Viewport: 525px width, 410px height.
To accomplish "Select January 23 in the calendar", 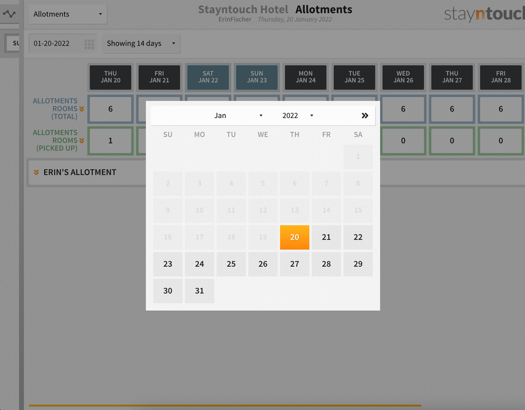I will coord(168,264).
